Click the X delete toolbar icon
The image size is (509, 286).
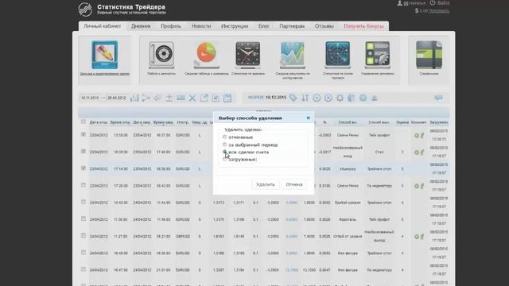point(192,98)
